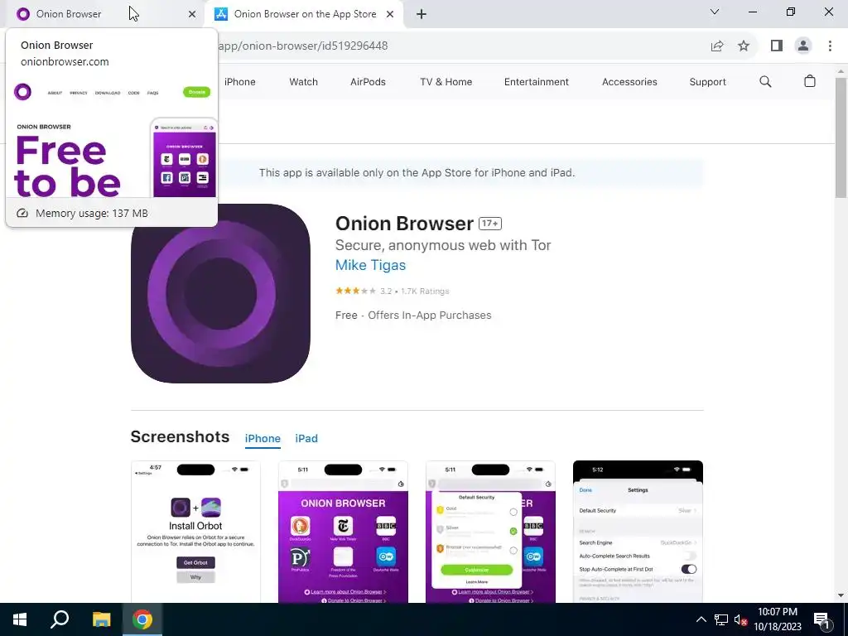Close the Onion Browser tab
The width and height of the screenshot is (848, 636).
[x=191, y=15]
